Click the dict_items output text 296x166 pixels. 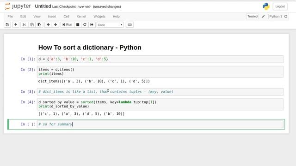click(x=94, y=81)
